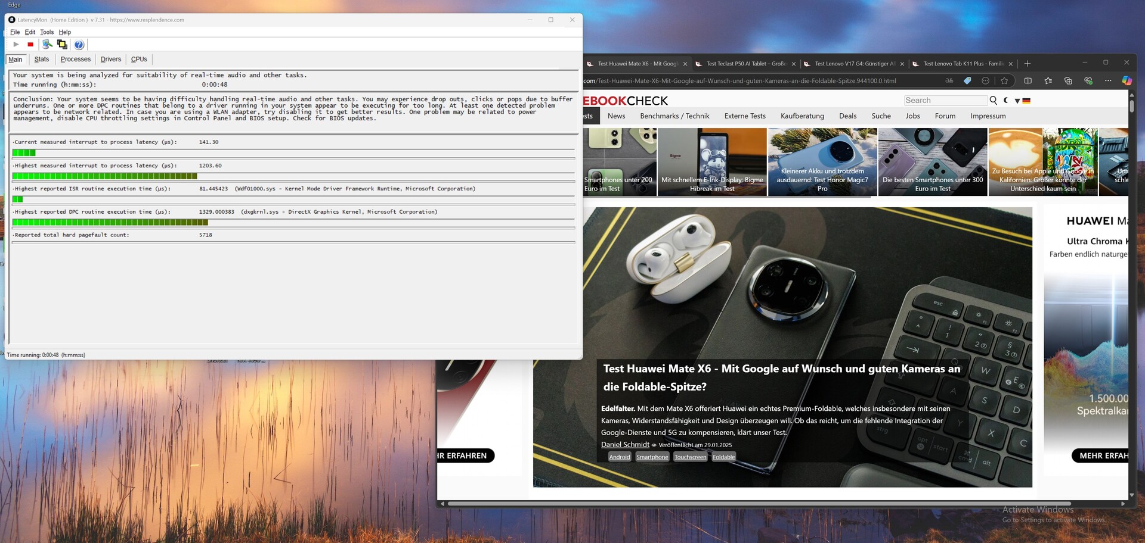1145x543 pixels.
Task: Click the status bar Time running text
Action: click(x=46, y=355)
